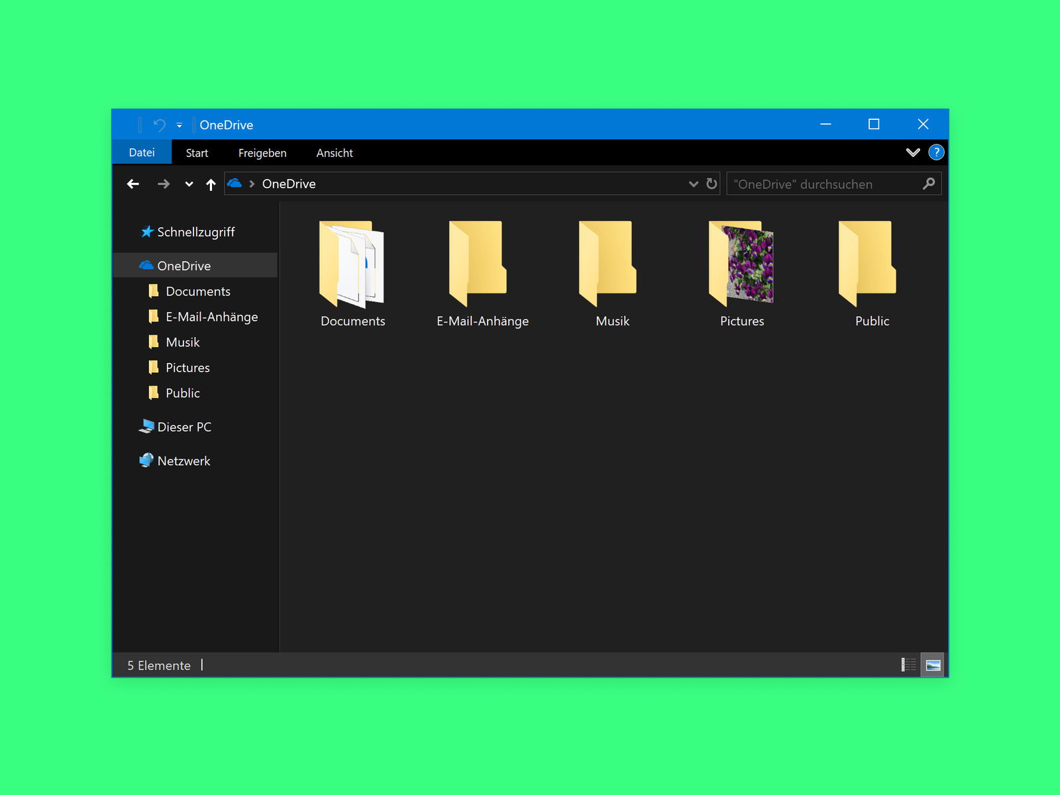The image size is (1060, 795).
Task: Open the address bar history dropdown
Action: click(694, 184)
